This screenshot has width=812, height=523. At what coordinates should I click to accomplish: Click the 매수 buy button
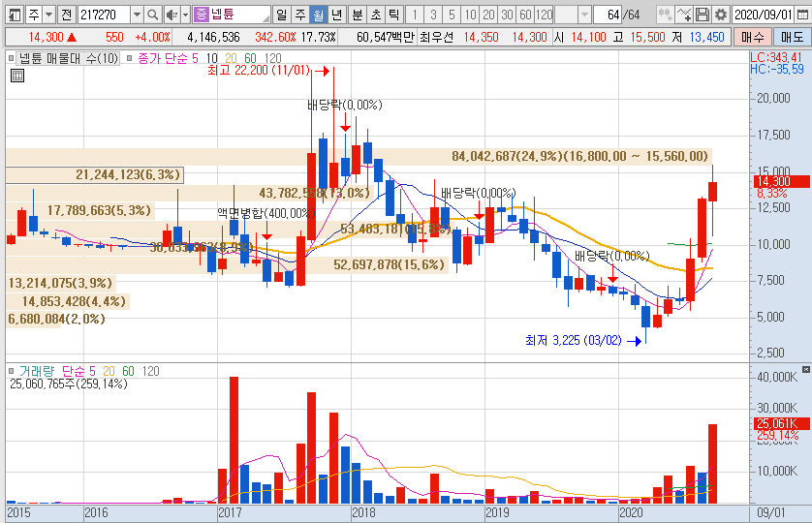752,37
